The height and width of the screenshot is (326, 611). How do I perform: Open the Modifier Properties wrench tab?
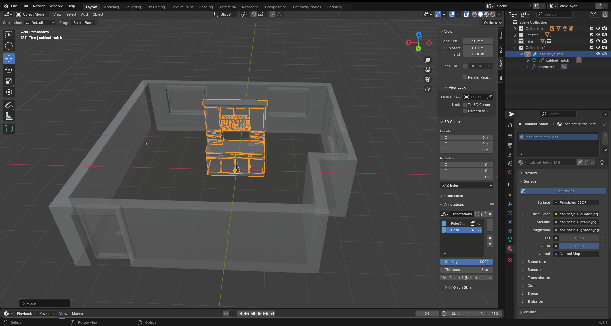(x=510, y=204)
